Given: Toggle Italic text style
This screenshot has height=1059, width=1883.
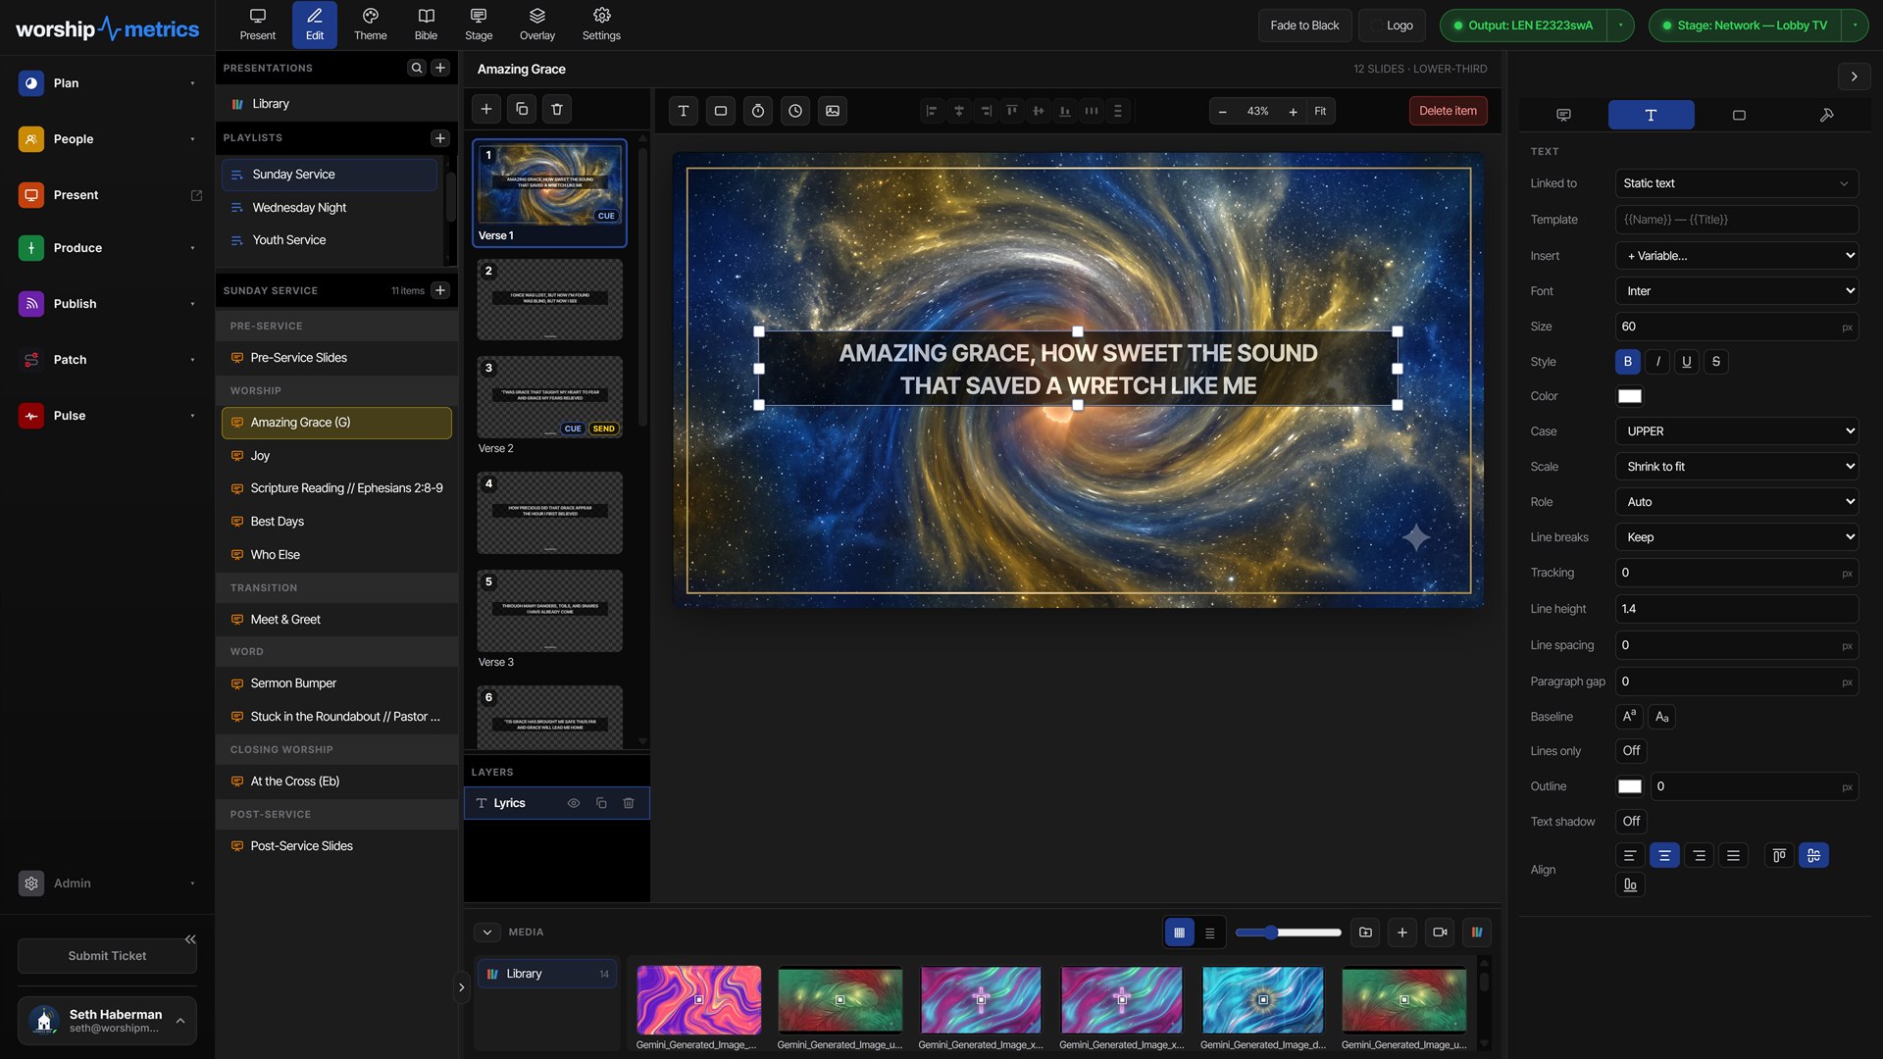Looking at the screenshot, I should pos(1657,362).
